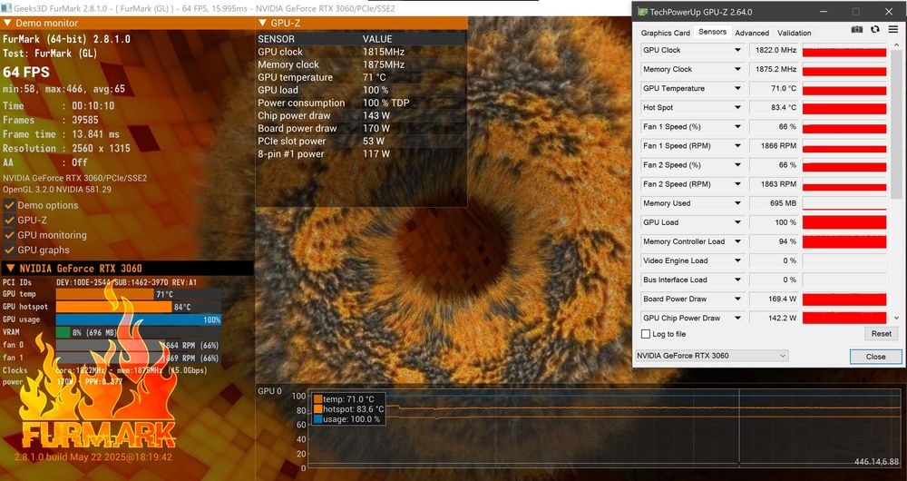Switch to the Graphics Card tab
The height and width of the screenshot is (481, 907).
click(x=665, y=33)
